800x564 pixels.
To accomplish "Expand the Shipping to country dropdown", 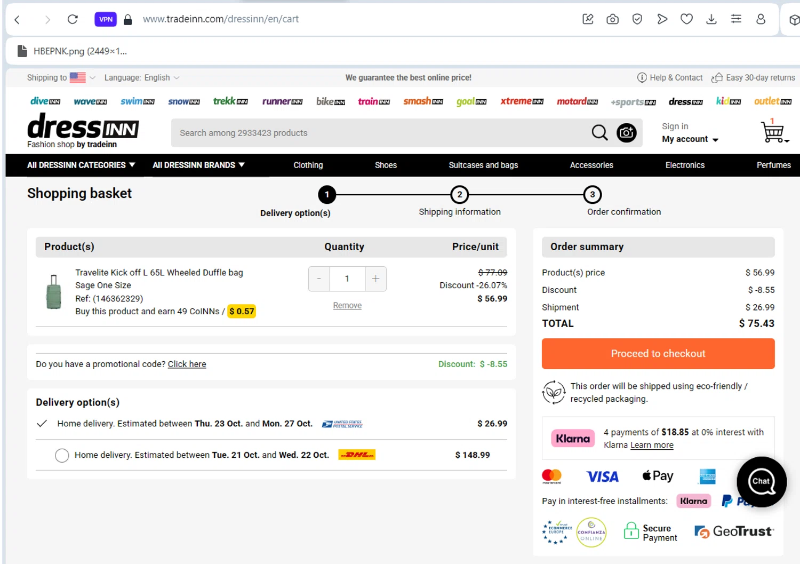I will tap(61, 78).
